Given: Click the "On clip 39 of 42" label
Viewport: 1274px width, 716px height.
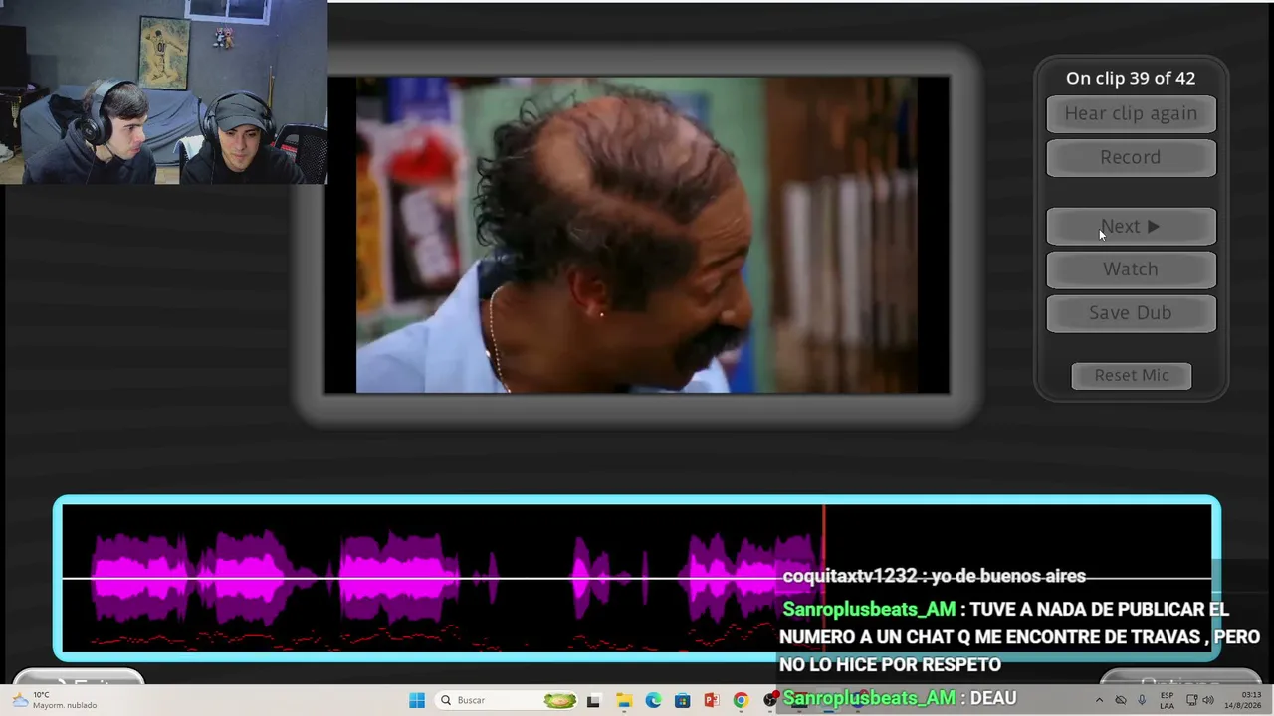Looking at the screenshot, I should pyautogui.click(x=1131, y=78).
